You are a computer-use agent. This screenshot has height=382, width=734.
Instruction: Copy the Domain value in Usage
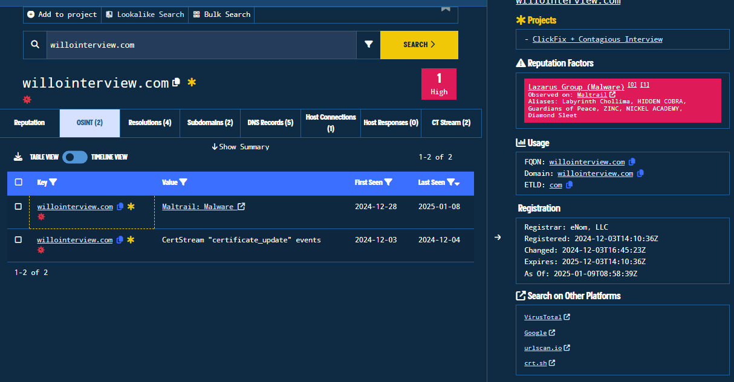pos(640,173)
